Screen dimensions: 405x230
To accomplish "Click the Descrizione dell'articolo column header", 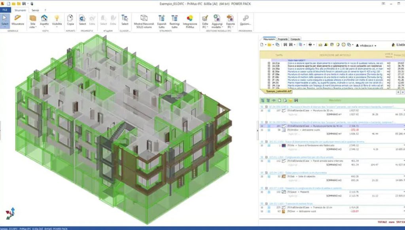I will pos(335,55).
